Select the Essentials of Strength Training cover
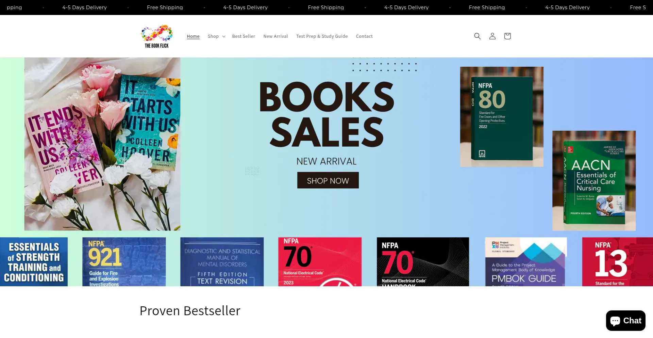This screenshot has height=338, width=653. (x=34, y=262)
